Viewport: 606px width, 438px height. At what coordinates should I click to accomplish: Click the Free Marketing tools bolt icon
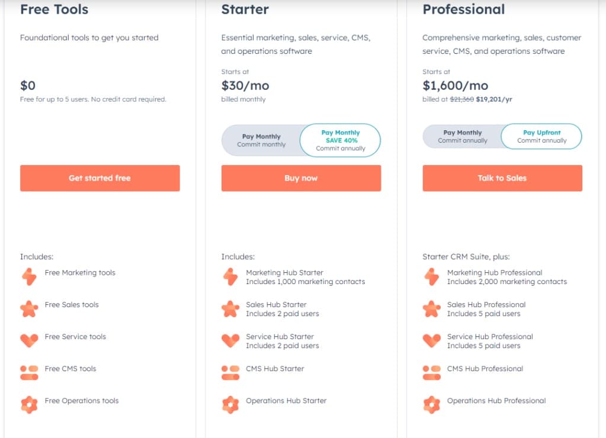29,276
